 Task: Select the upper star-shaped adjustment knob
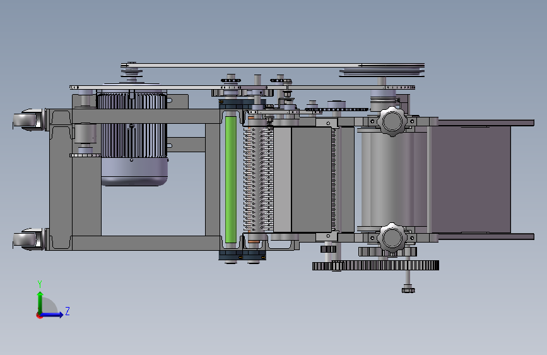click(392, 121)
